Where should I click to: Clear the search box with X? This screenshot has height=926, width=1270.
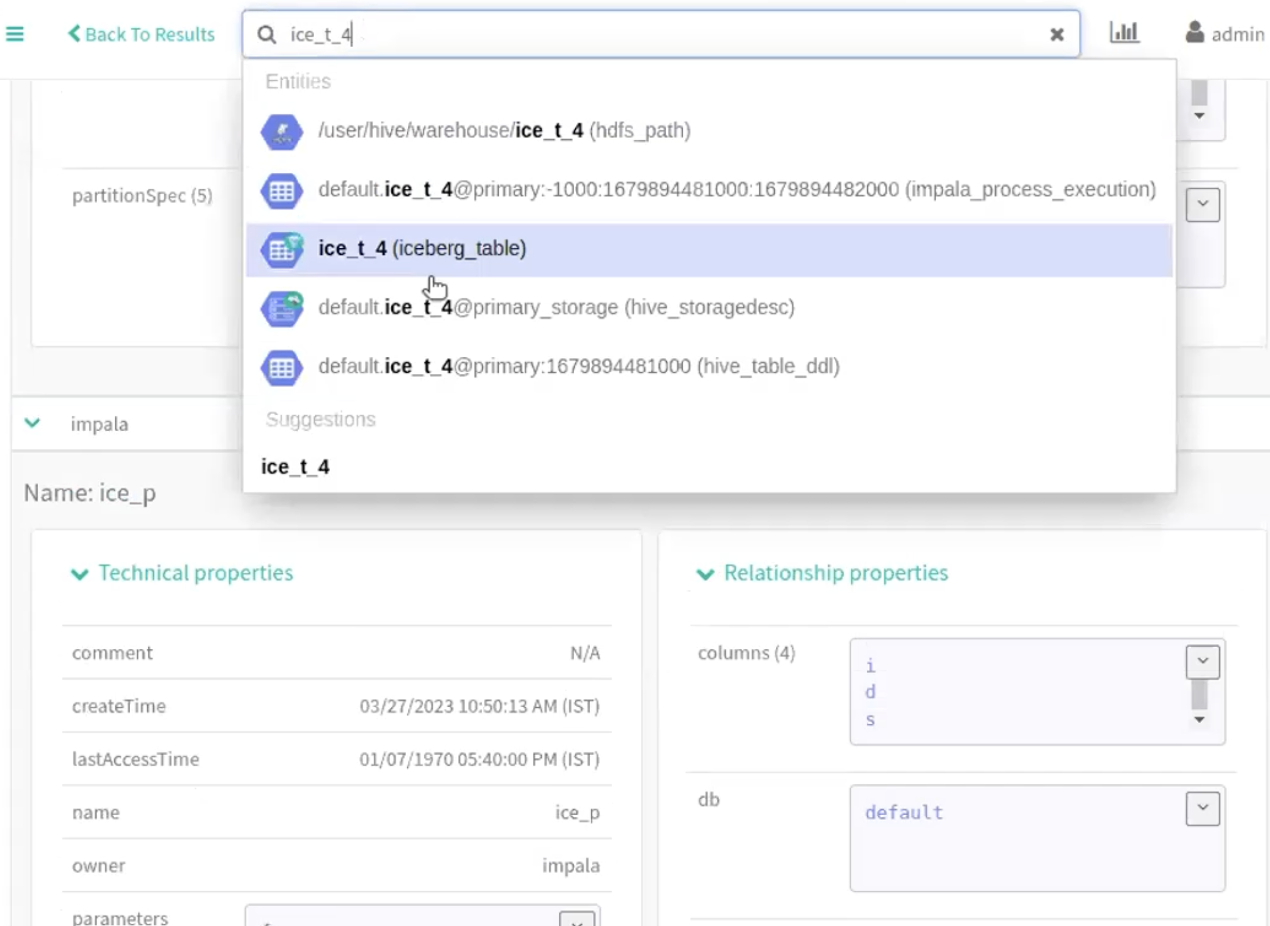point(1056,35)
